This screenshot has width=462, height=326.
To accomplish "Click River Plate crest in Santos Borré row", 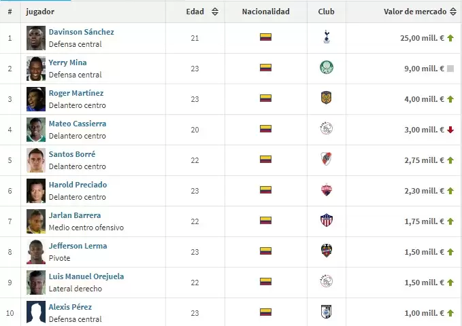I will pos(326,160).
